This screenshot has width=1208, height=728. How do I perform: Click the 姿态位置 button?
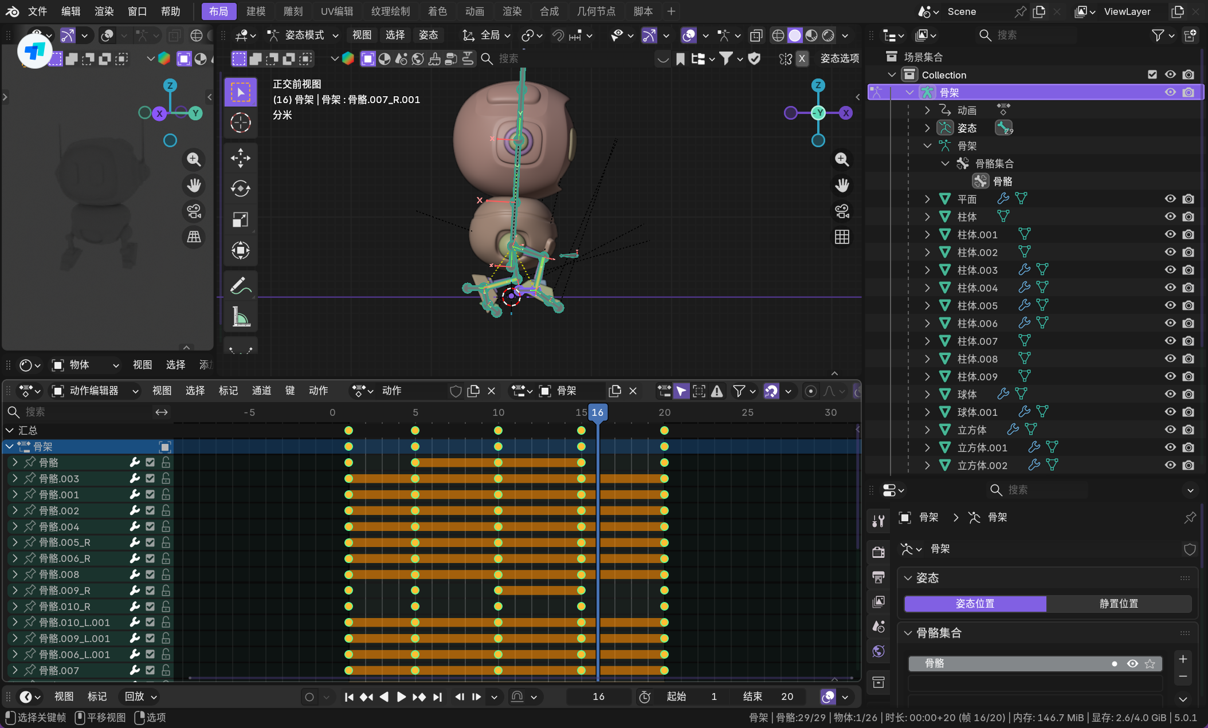tap(975, 604)
